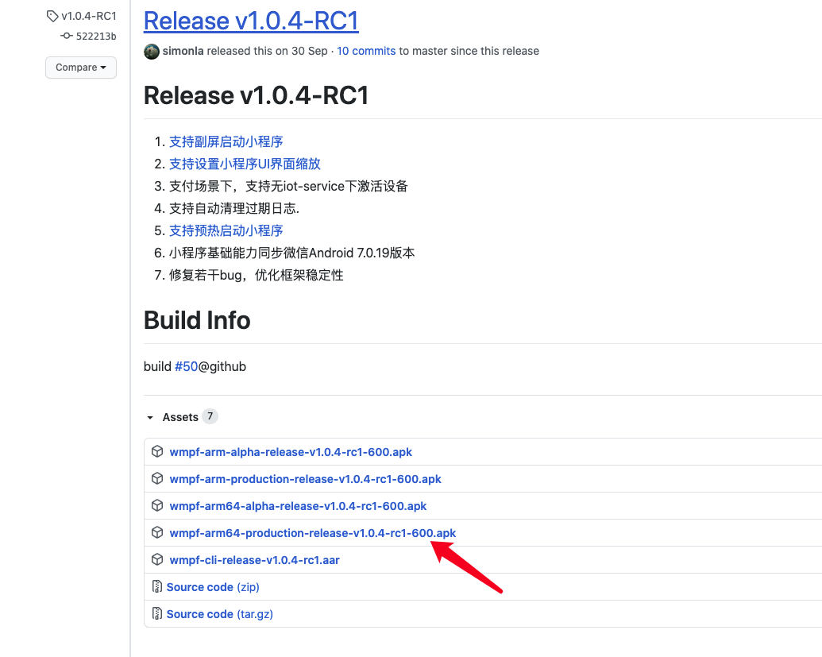Click the disclosure triangle next to Assets
822x657 pixels.
pos(149,416)
